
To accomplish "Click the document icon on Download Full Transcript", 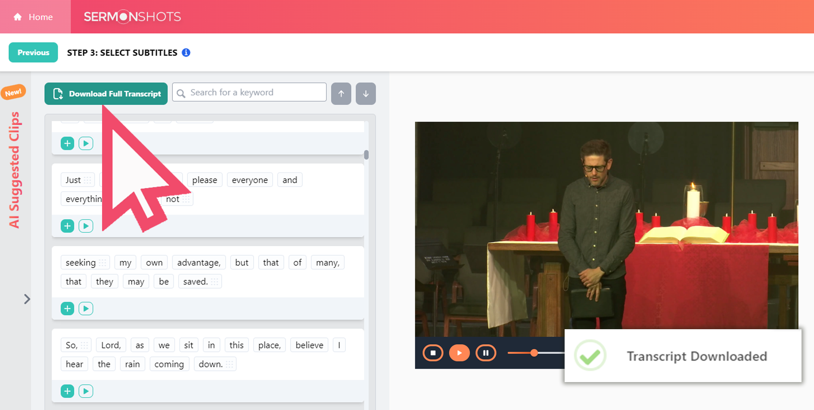I will [x=58, y=93].
